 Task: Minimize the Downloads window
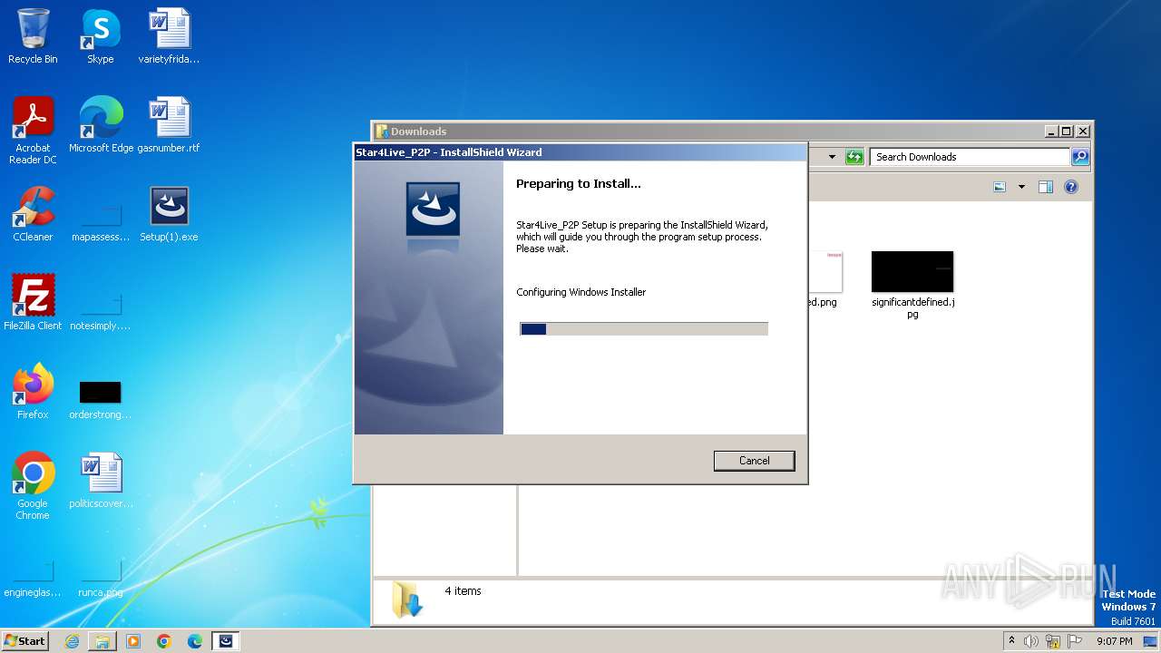pyautogui.click(x=1051, y=132)
